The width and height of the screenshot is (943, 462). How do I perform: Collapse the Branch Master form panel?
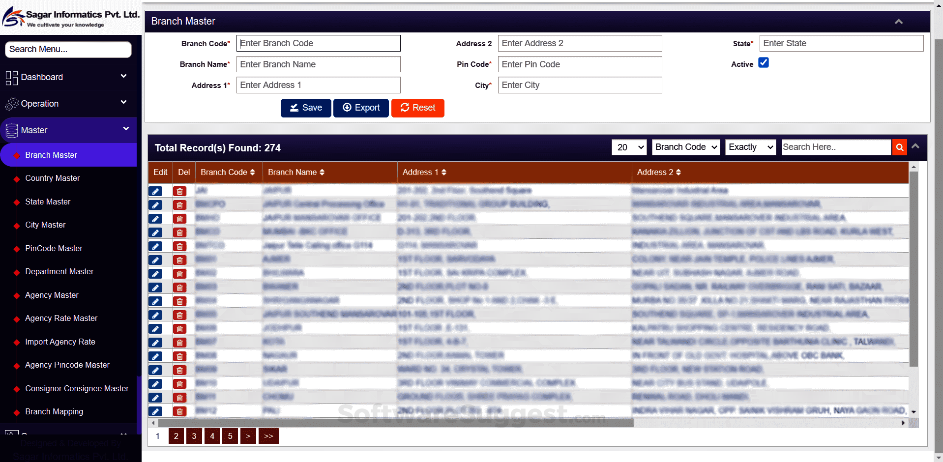[898, 21]
